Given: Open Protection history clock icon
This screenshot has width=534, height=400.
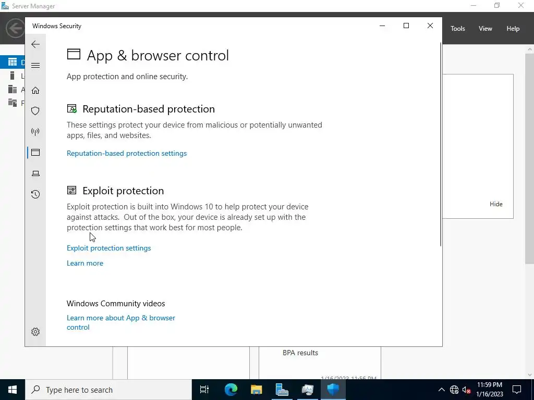Looking at the screenshot, I should [35, 194].
